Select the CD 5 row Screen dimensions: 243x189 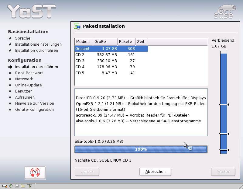point(111,73)
